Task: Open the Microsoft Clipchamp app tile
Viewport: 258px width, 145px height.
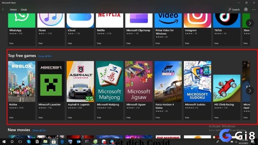Action: (x=139, y=29)
